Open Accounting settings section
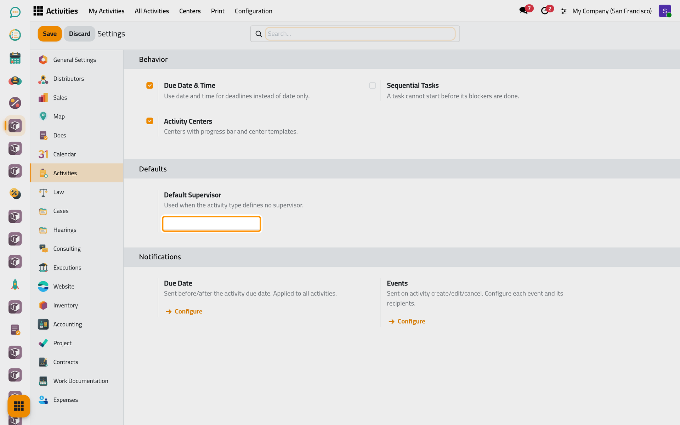Image resolution: width=680 pixels, height=425 pixels. (77, 324)
